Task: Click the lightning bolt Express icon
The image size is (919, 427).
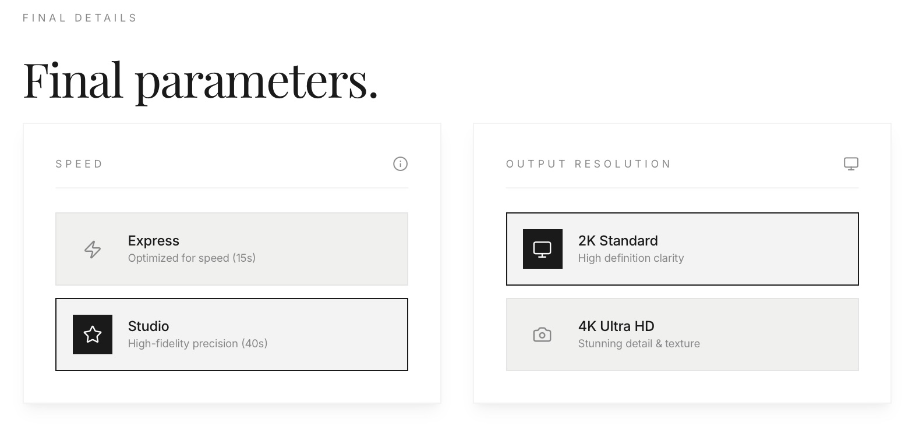Action: tap(93, 250)
